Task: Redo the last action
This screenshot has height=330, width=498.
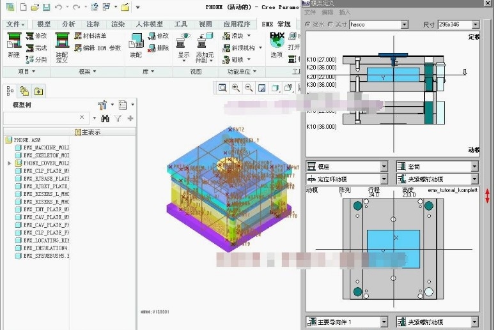Action: tap(76, 7)
